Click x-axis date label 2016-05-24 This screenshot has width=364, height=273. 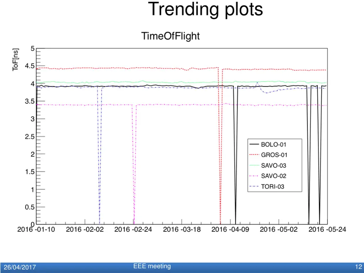pos(327,230)
